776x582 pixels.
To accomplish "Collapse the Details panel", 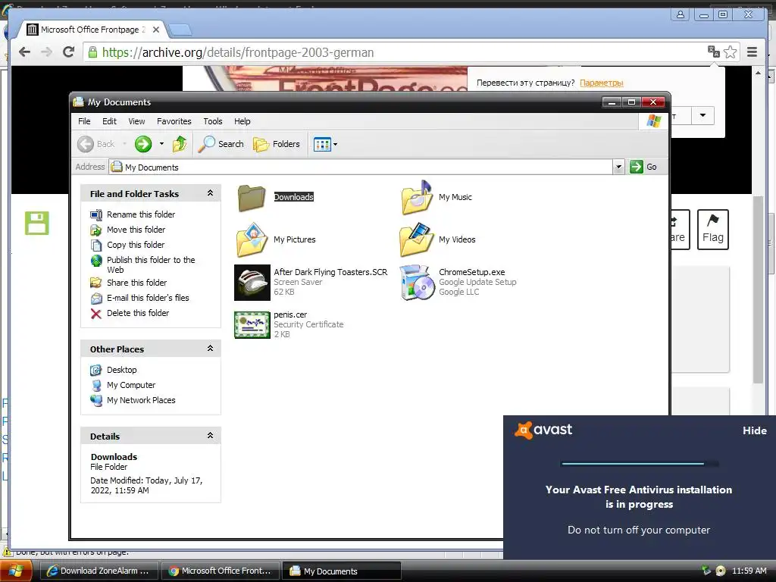I will [210, 436].
